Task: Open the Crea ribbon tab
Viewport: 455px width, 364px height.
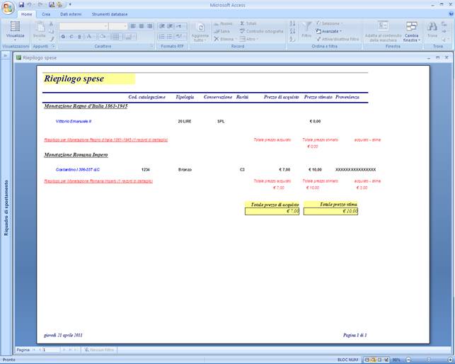Action: (46, 14)
